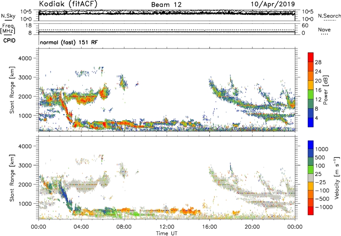The width and height of the screenshot is (341, 236).
Task: Click the '28' label on Power colorbar
Action: click(x=318, y=62)
